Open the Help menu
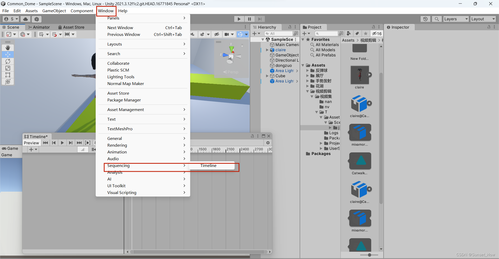This screenshot has width=499, height=259. (x=123, y=11)
